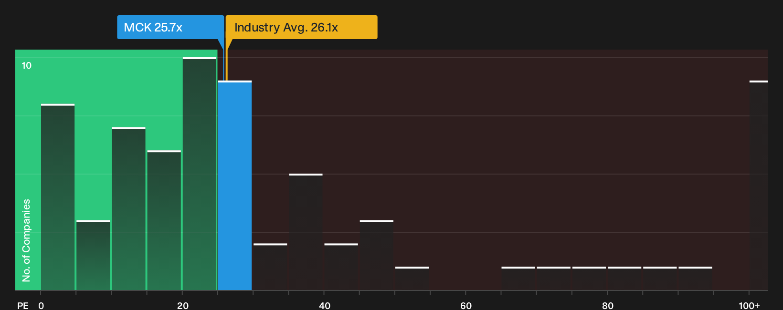Click the bar at PE 80-85

[624, 279]
